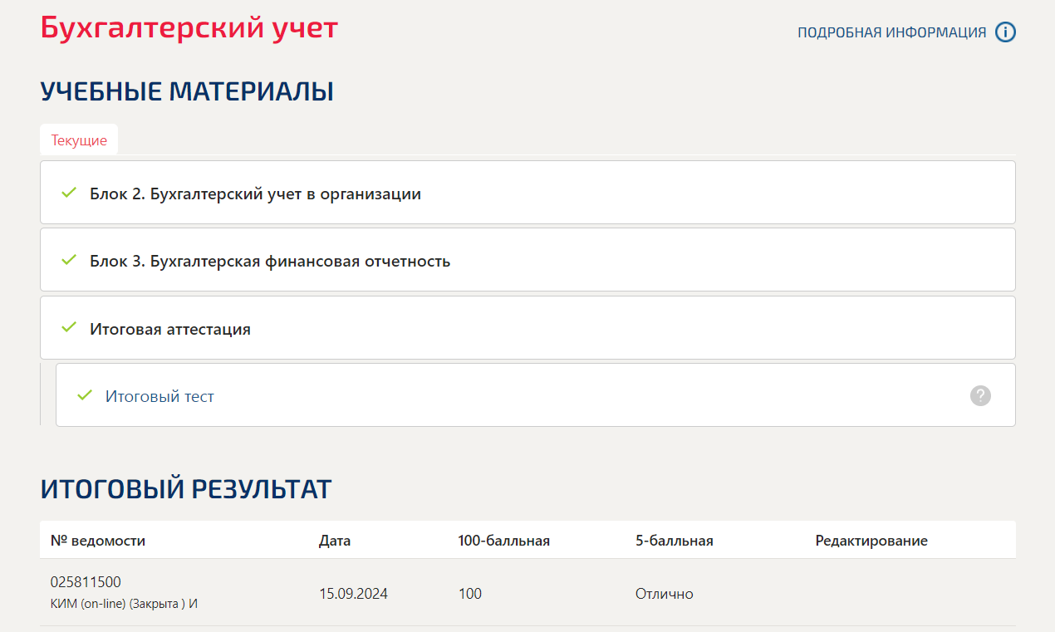Click the green checkmark next to Блок 2
Screen dimensions: 1055x632
pyautogui.click(x=69, y=193)
